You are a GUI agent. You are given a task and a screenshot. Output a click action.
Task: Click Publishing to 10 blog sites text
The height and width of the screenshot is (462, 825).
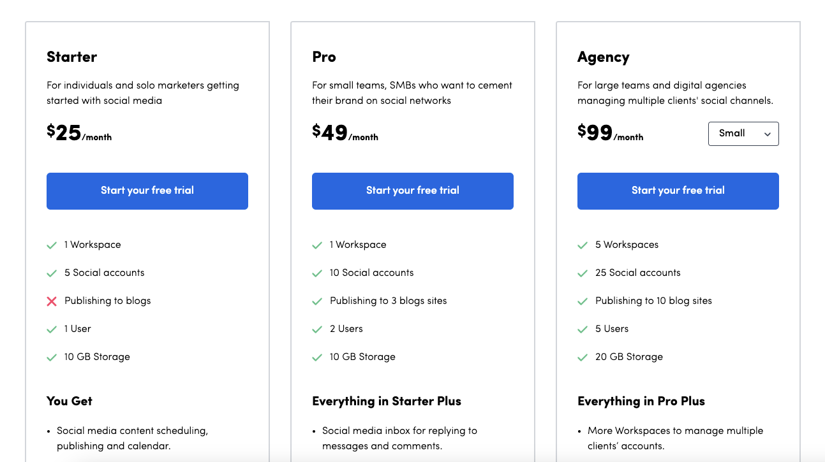[653, 301]
